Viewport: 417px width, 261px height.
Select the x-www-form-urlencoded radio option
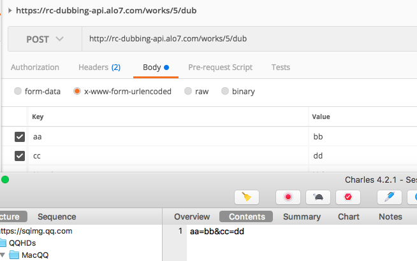77,91
